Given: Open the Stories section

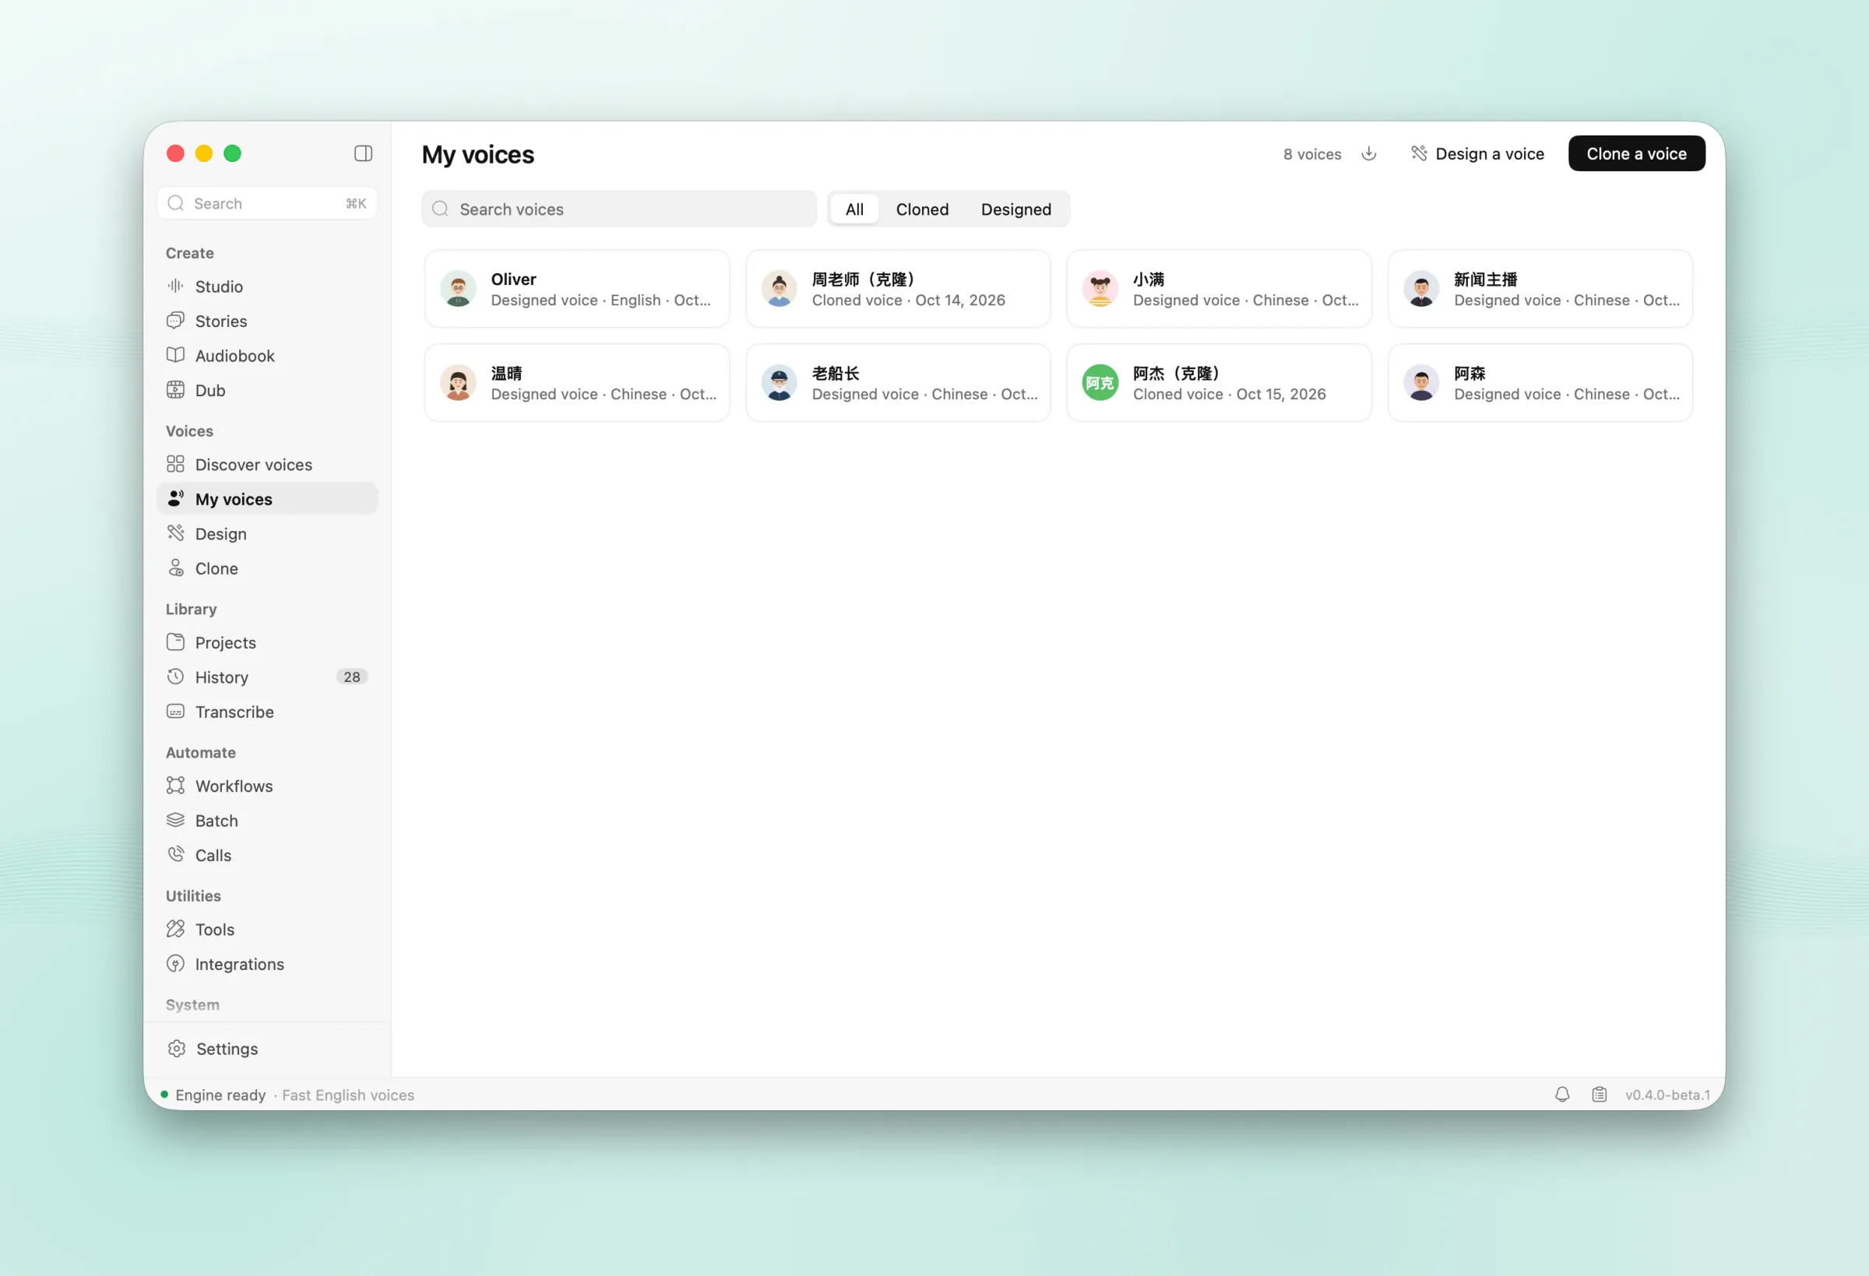Looking at the screenshot, I should 267,322.
